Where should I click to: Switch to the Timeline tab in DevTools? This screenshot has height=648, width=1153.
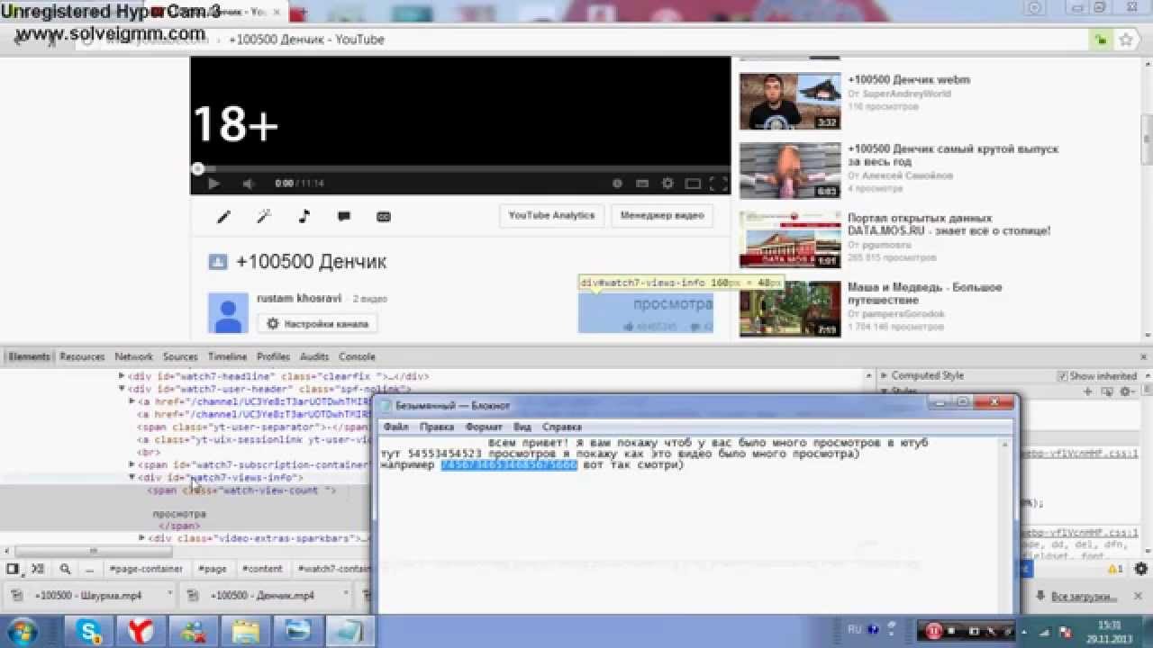(227, 356)
